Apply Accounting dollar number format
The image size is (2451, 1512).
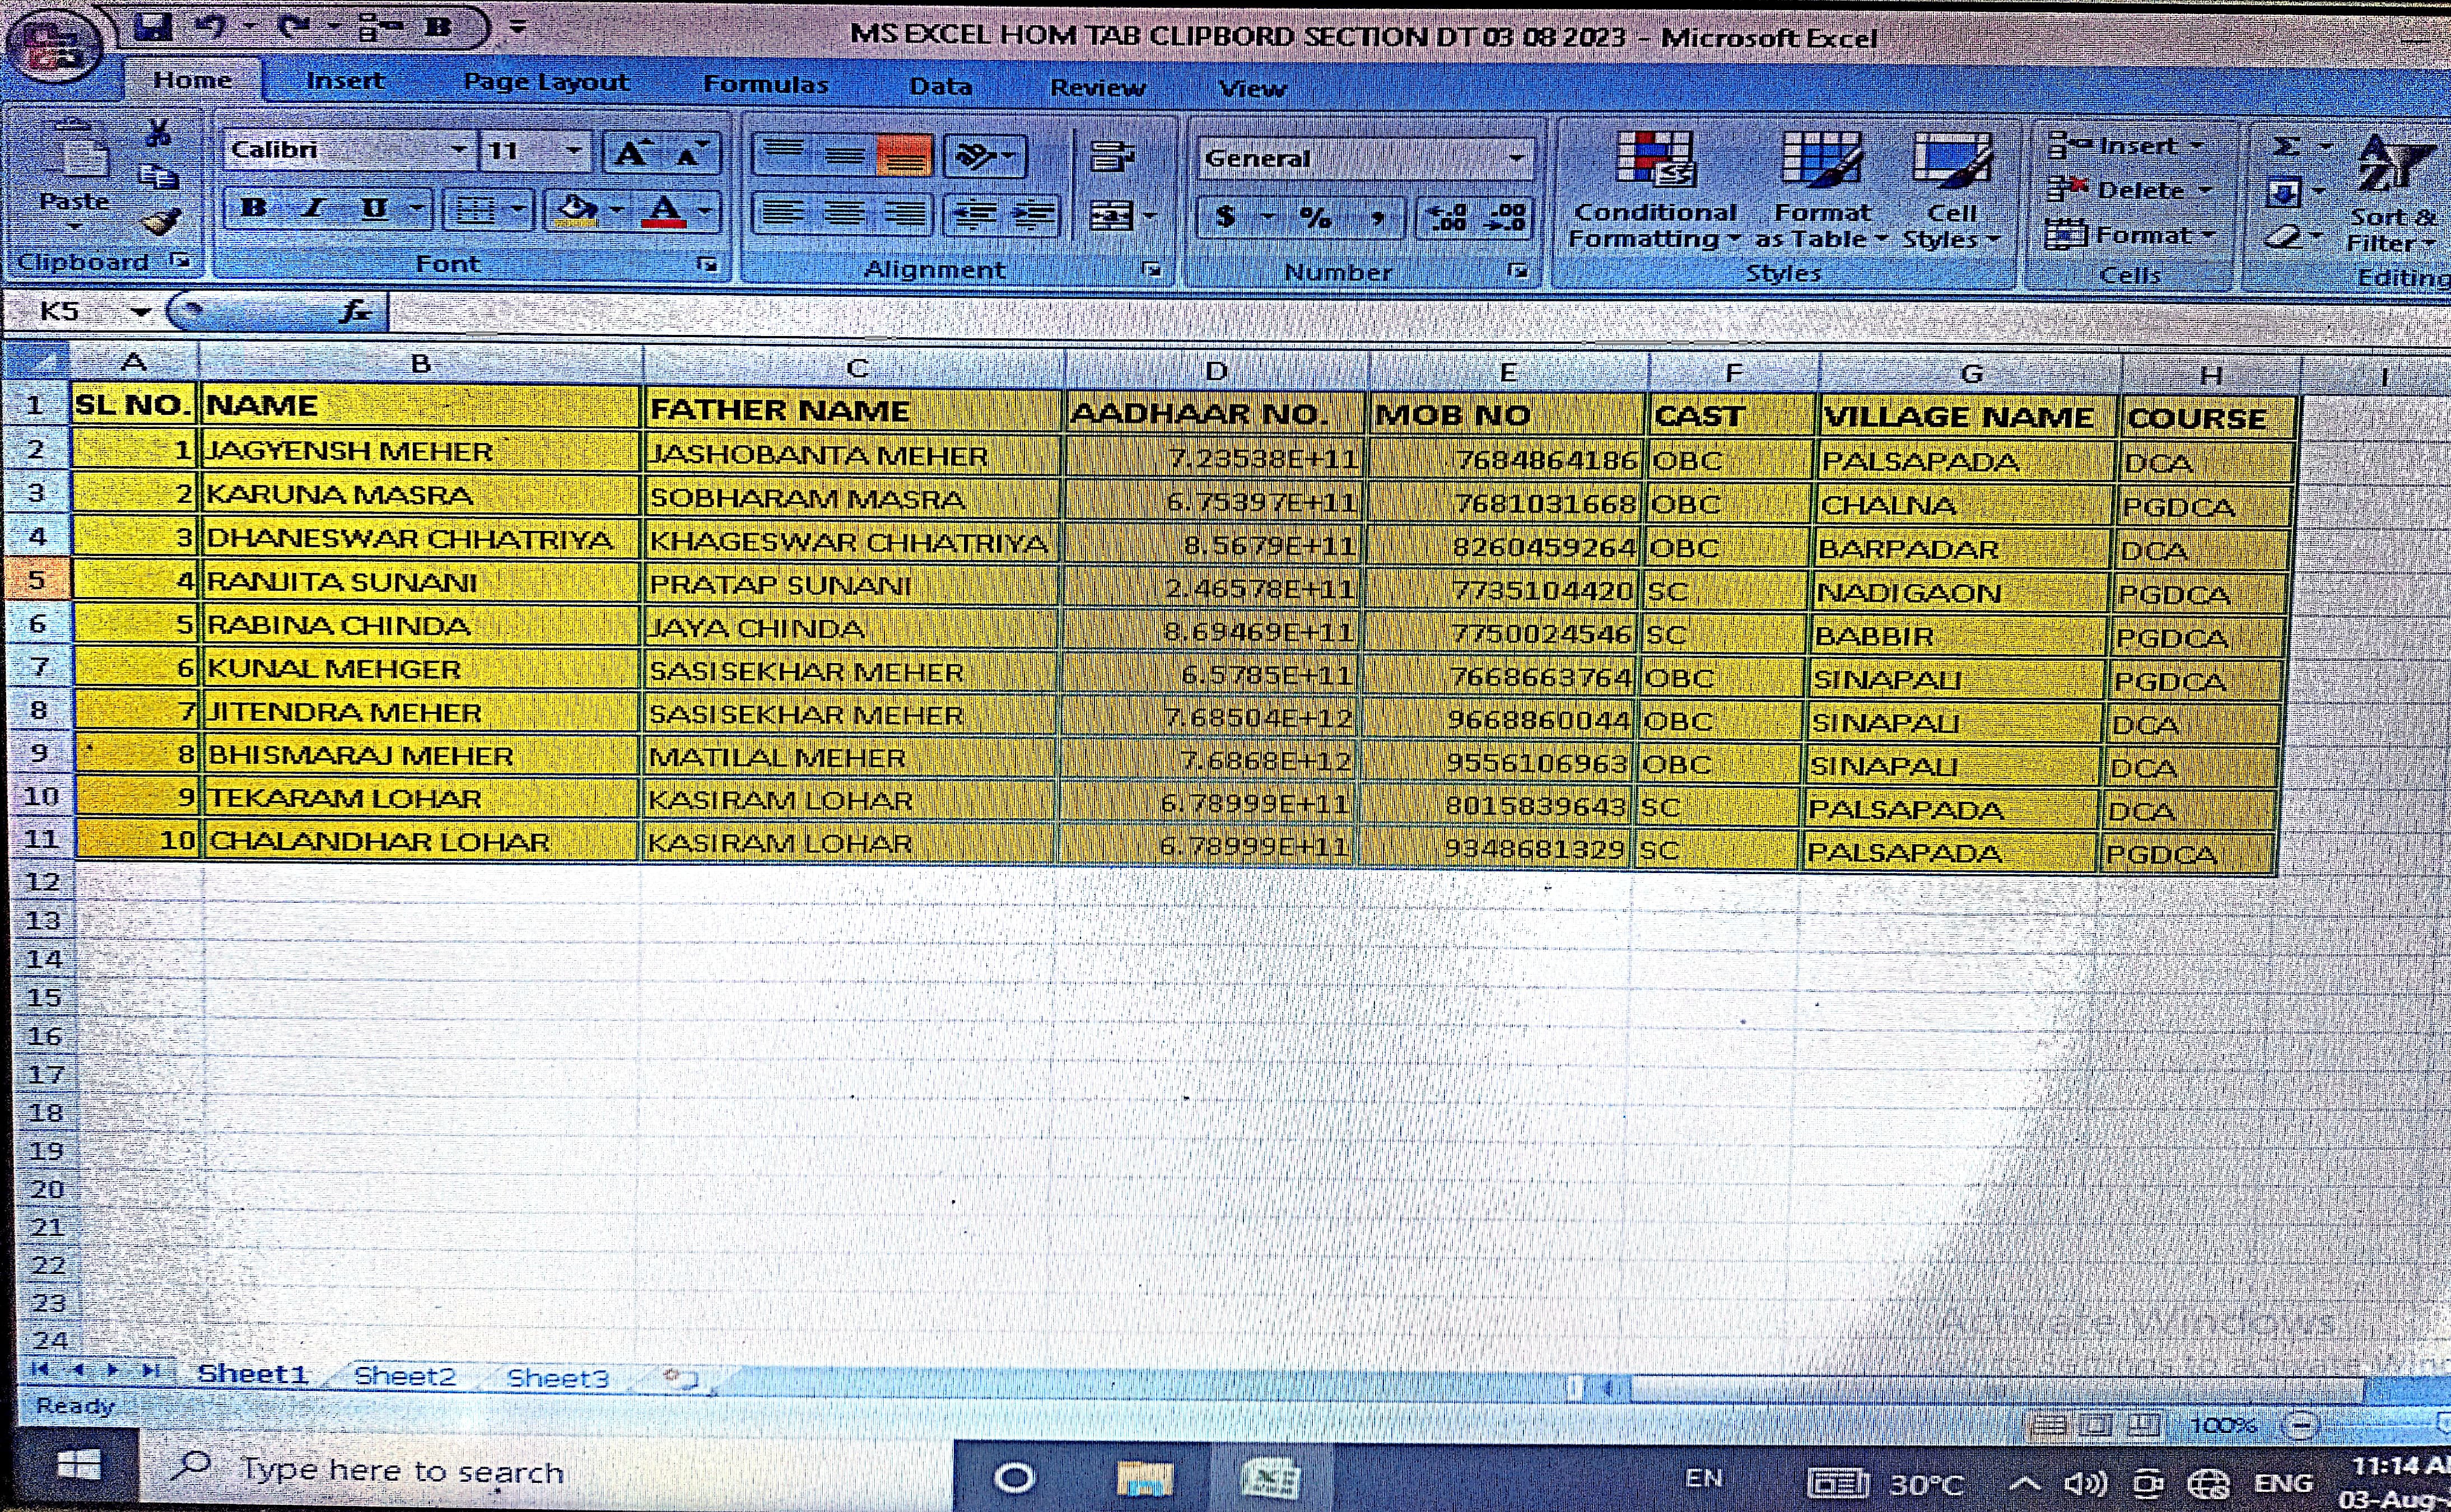pos(1226,216)
